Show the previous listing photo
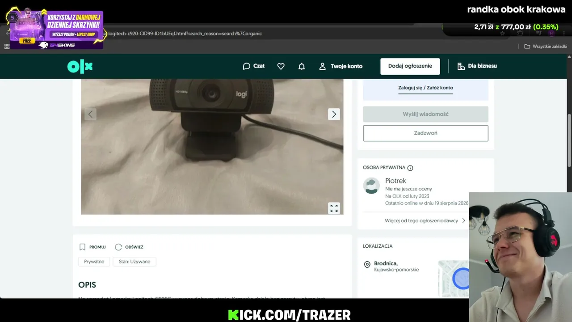The width and height of the screenshot is (572, 322). click(90, 114)
